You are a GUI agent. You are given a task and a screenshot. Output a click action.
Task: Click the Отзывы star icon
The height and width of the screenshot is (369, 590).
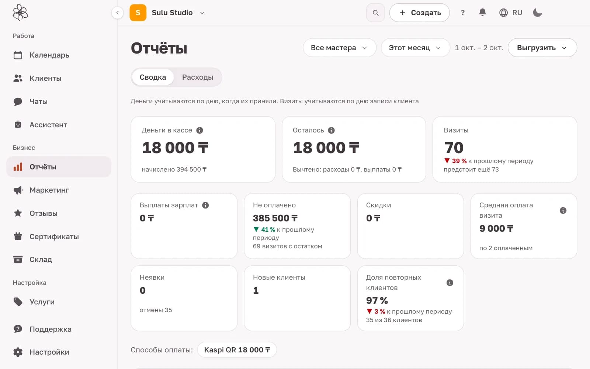[18, 213]
